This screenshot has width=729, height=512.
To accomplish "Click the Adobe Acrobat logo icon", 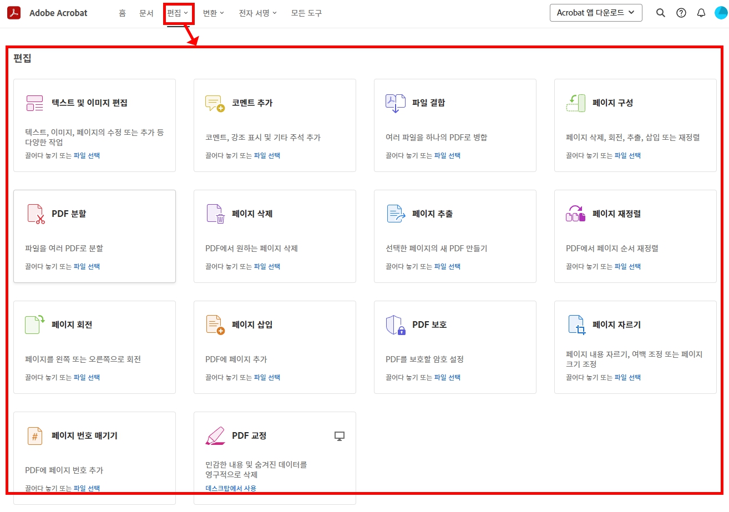I will coord(14,13).
